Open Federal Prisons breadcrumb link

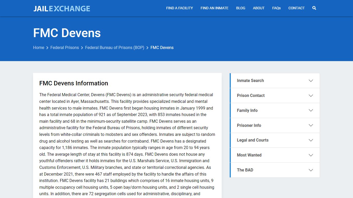pos(65,47)
